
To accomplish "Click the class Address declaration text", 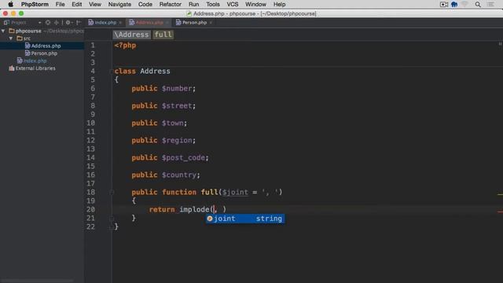I will coord(142,72).
